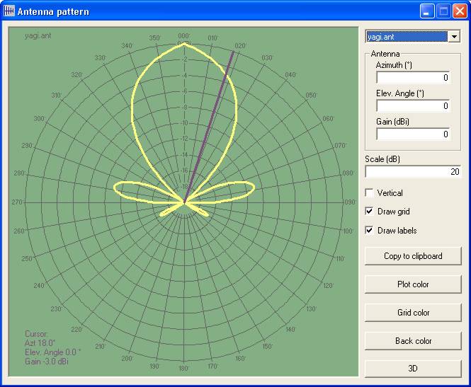Enable the Vertical checkbox
The height and width of the screenshot is (387, 471).
coord(369,192)
